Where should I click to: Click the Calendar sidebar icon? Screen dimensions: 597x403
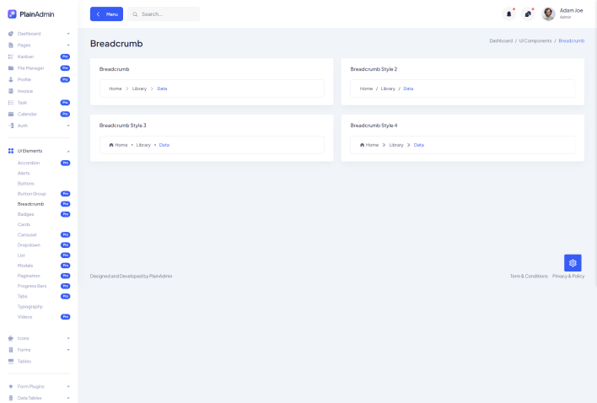pyautogui.click(x=10, y=114)
